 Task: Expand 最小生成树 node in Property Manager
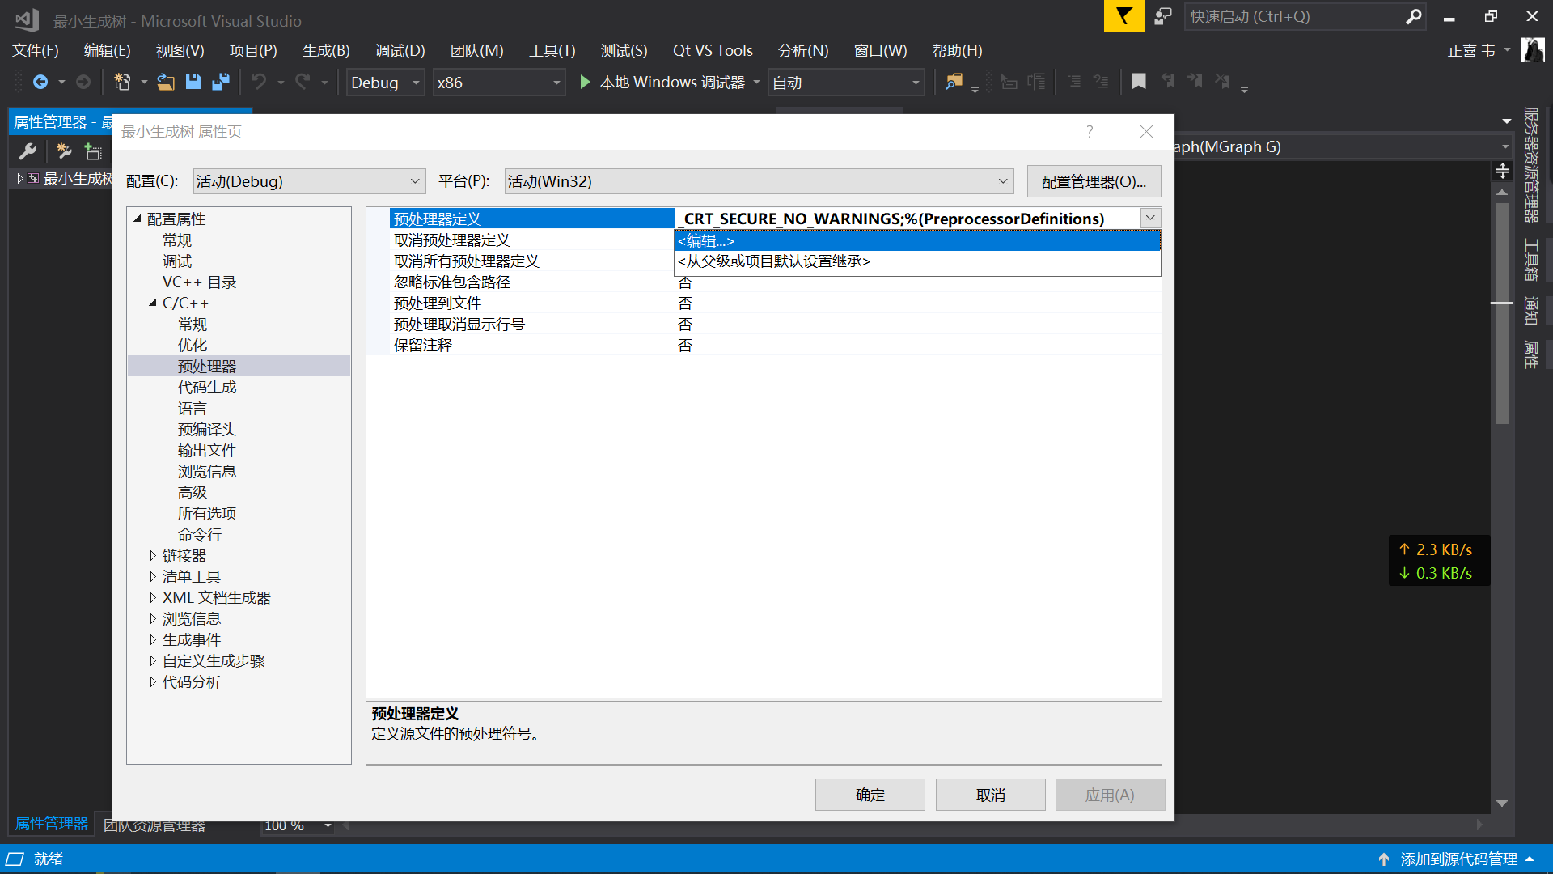pos(20,178)
